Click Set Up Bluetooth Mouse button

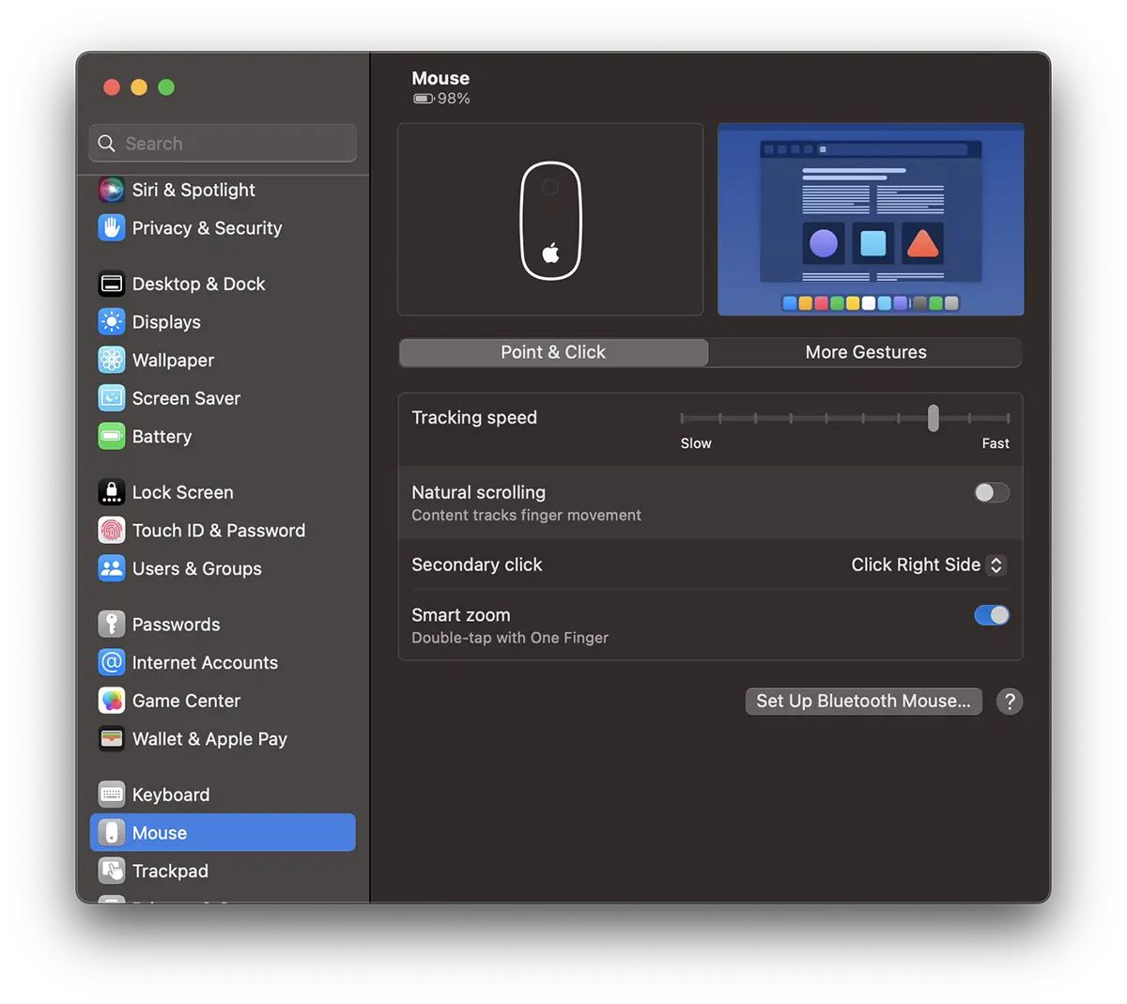point(863,702)
